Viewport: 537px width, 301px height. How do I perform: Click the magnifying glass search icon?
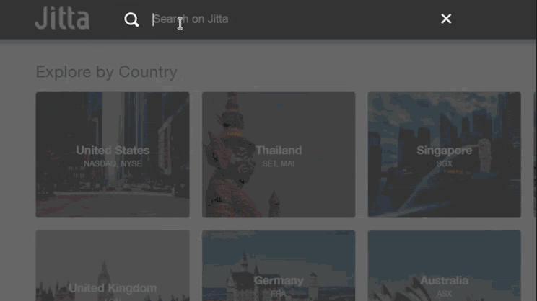click(131, 19)
